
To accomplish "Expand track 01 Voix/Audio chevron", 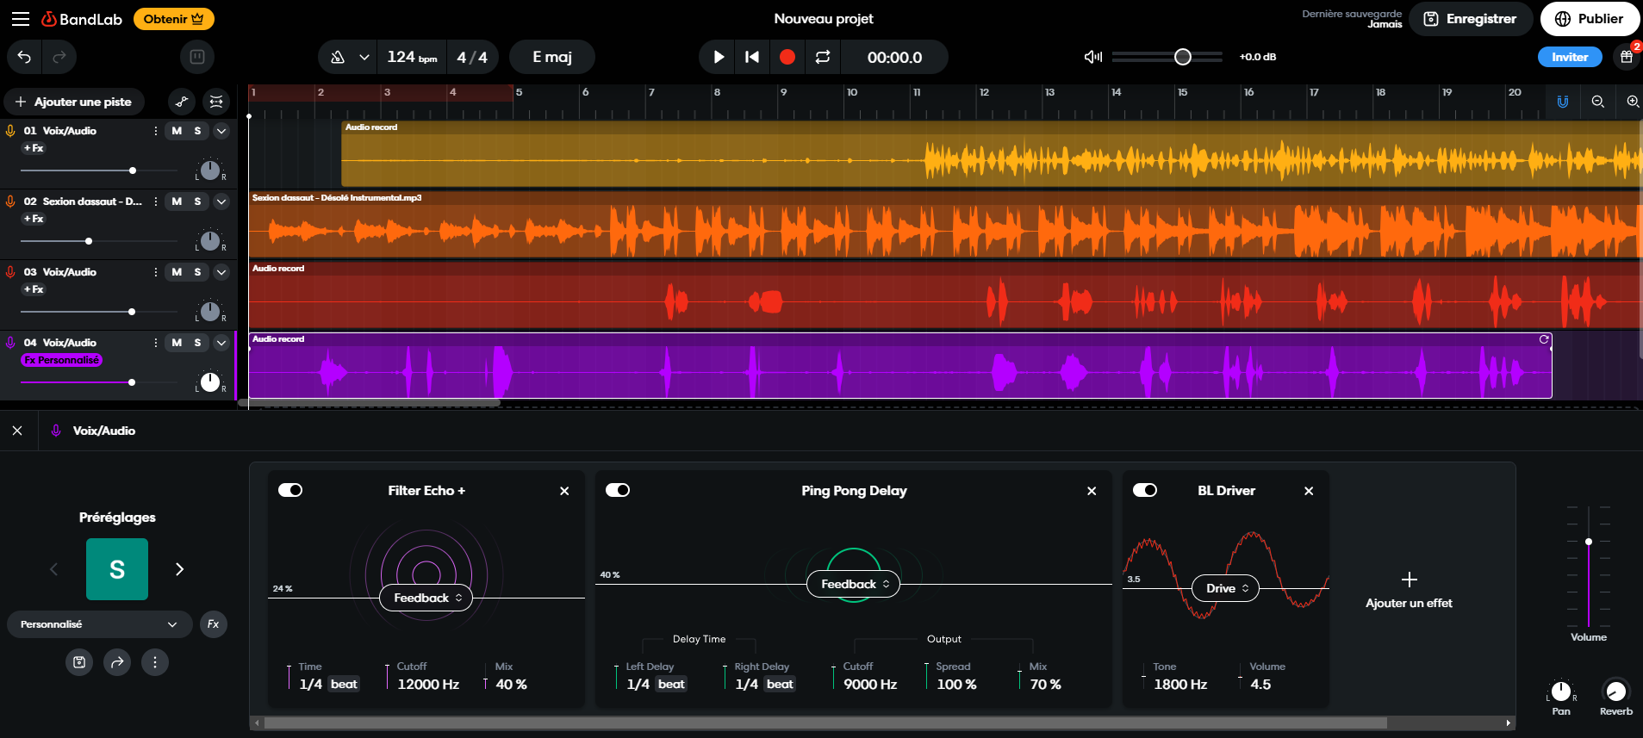I will [221, 131].
